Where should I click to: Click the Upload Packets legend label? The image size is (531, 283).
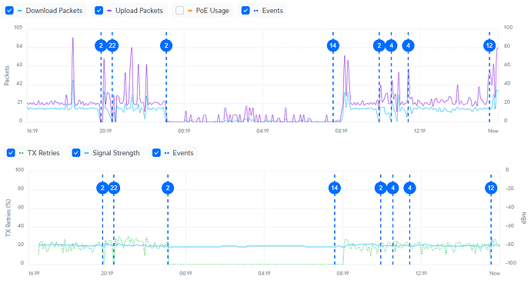(139, 11)
